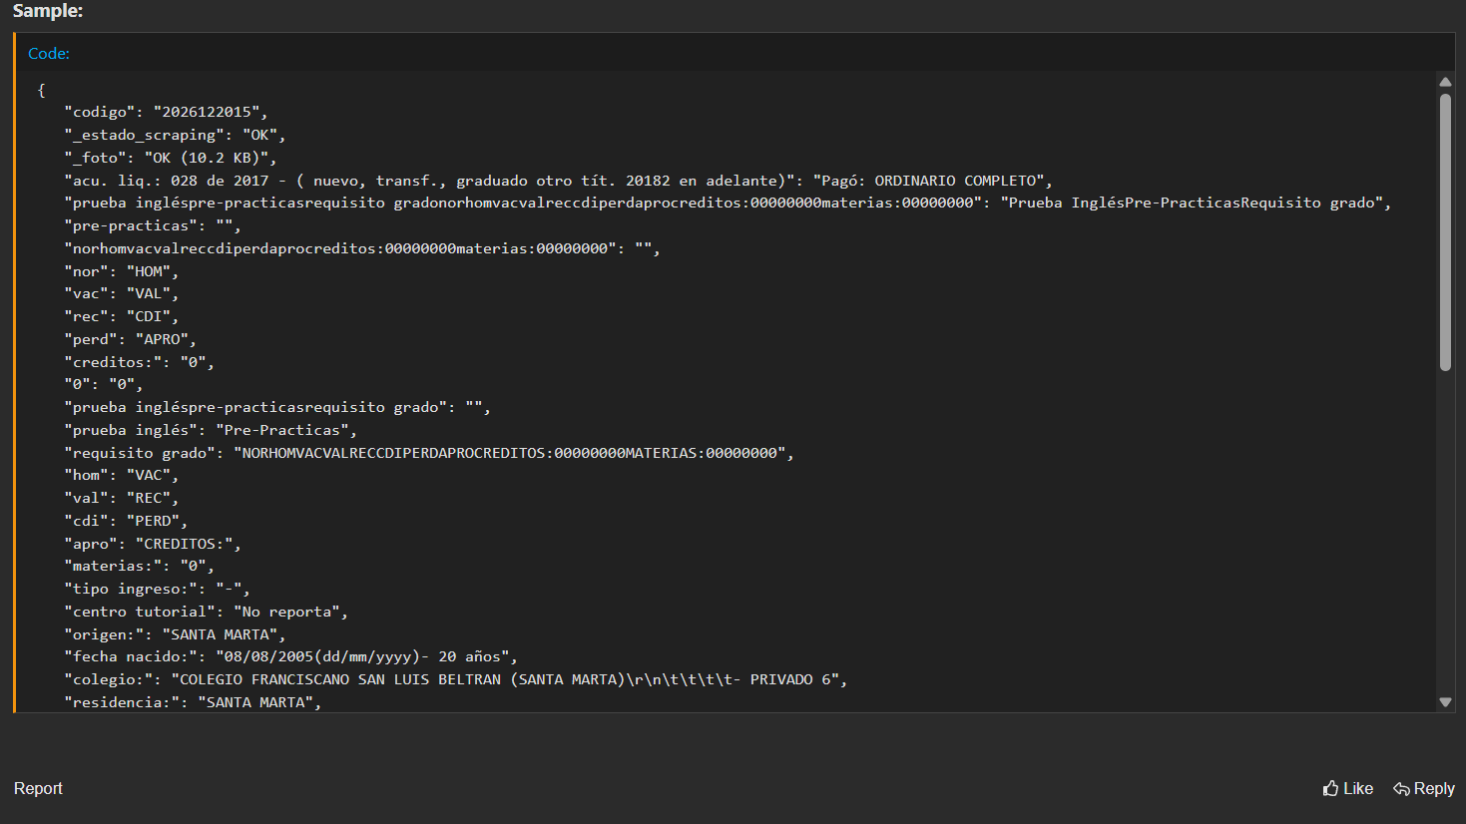
Task: Click the "apro": "CREDITOS:" line
Action: point(153,544)
